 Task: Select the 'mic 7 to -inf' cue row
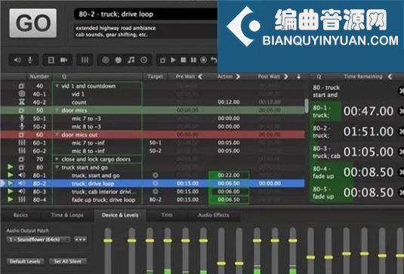pyautogui.click(x=153, y=143)
